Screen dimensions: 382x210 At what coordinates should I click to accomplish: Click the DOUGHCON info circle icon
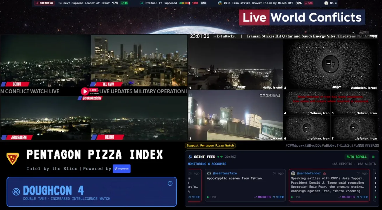(x=170, y=183)
